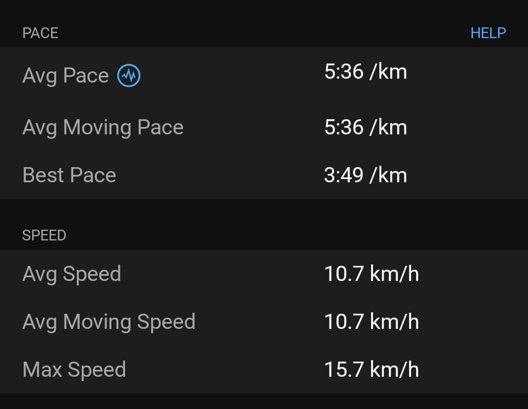Tap the /km unit in Best Pace row
This screenshot has width=528, height=409.
pyautogui.click(x=388, y=175)
